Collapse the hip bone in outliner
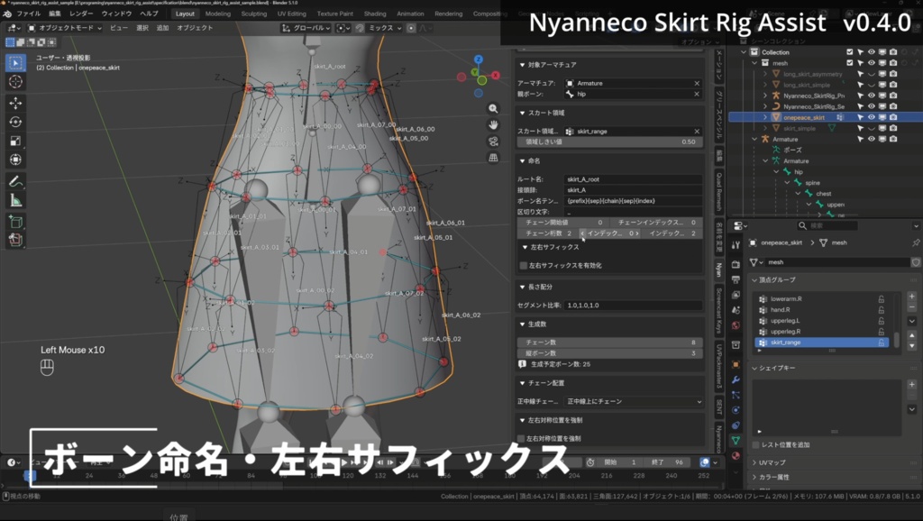Screen dimensions: 923x521 (x=776, y=172)
